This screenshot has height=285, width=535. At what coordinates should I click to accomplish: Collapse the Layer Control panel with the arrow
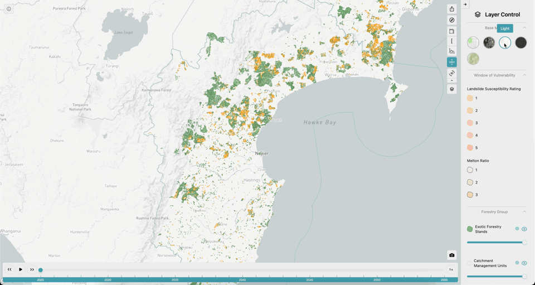[465, 4]
